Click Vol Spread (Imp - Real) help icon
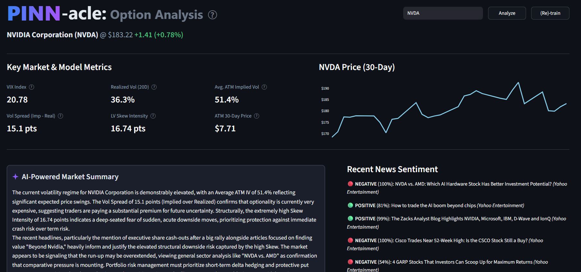The height and width of the screenshot is (272, 581). [60, 116]
